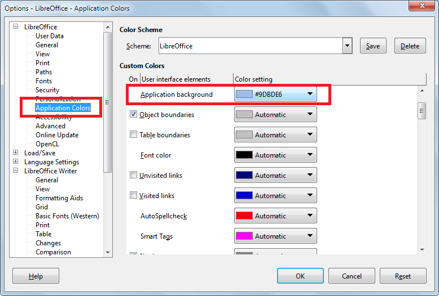Click the 'Color setting' column header
The width and height of the screenshot is (439, 296).
(330, 79)
